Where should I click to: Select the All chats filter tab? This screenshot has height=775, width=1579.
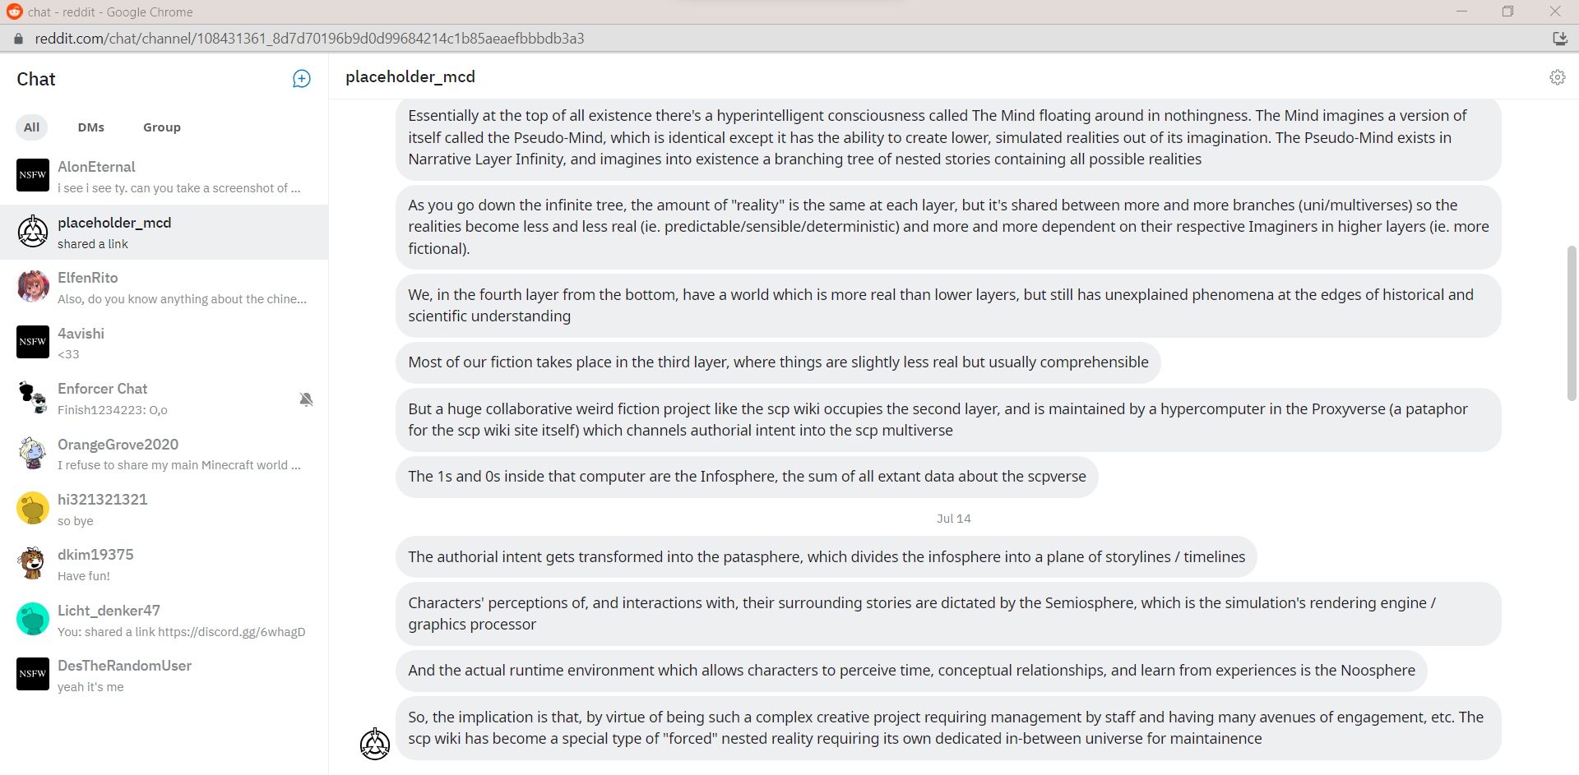click(x=31, y=127)
